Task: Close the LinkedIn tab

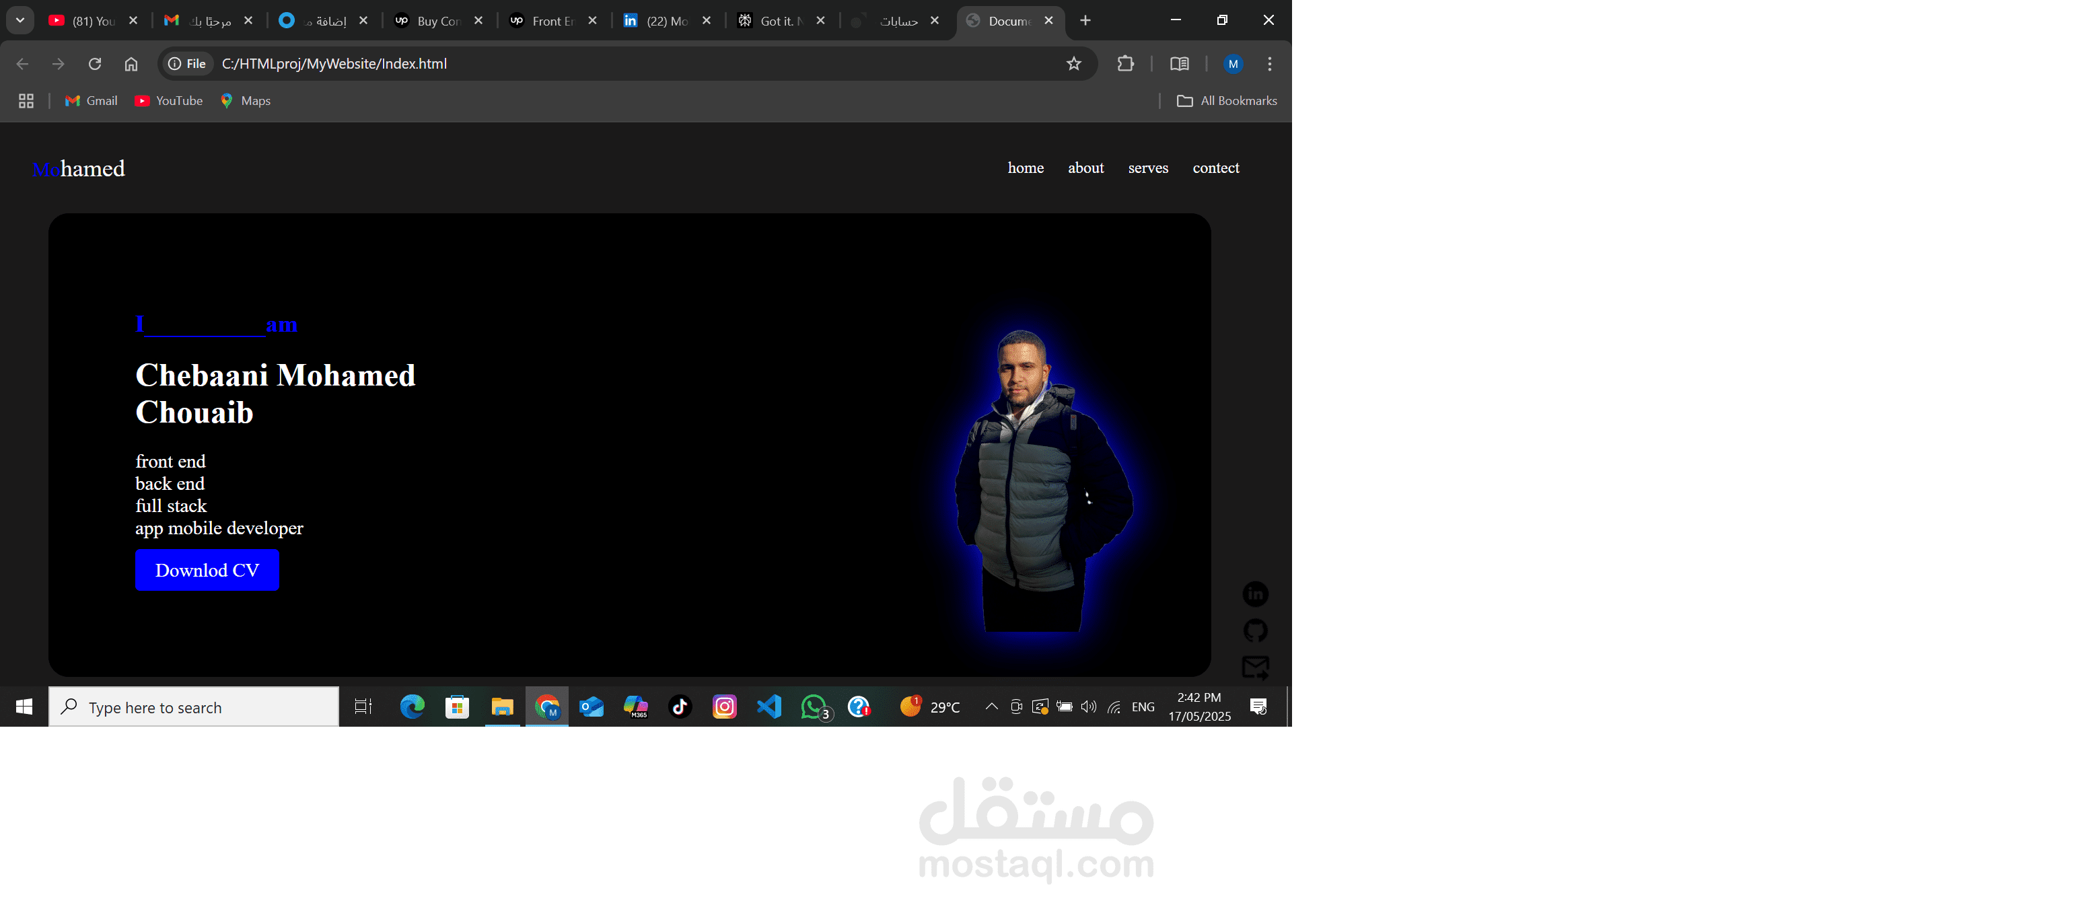Action: pos(706,21)
